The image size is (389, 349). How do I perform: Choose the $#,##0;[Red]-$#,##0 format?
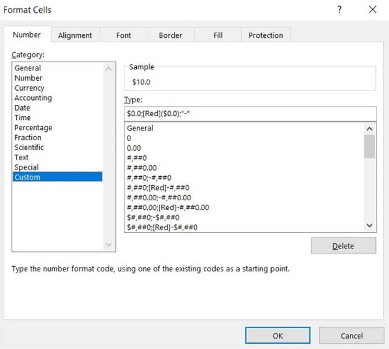(x=244, y=227)
